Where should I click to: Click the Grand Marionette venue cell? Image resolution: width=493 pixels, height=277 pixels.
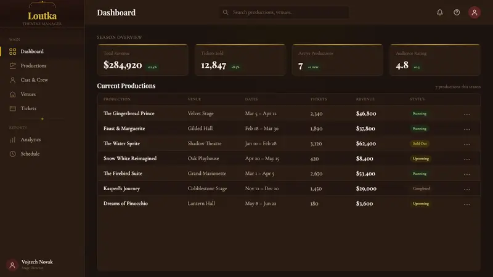207,174
